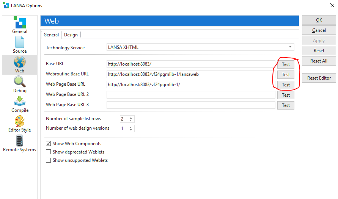338x199 pixels.
Task: Click the Web Page Base URL field
Action: 191,85
